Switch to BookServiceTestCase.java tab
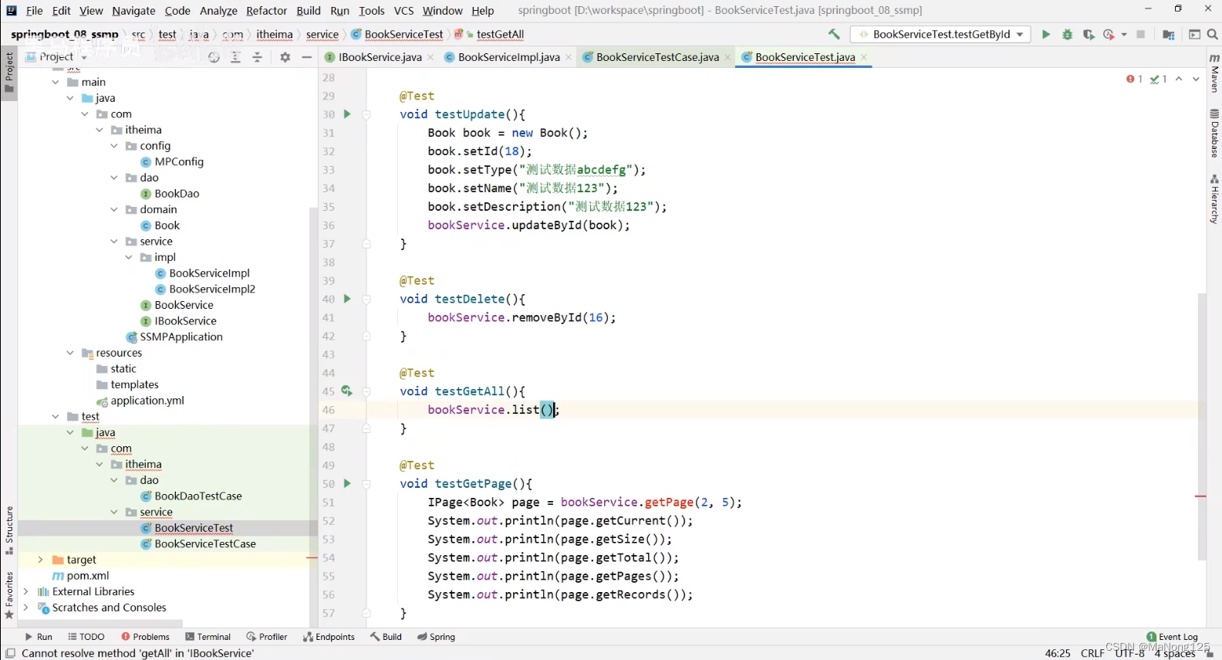The width and height of the screenshot is (1222, 660). tap(657, 57)
